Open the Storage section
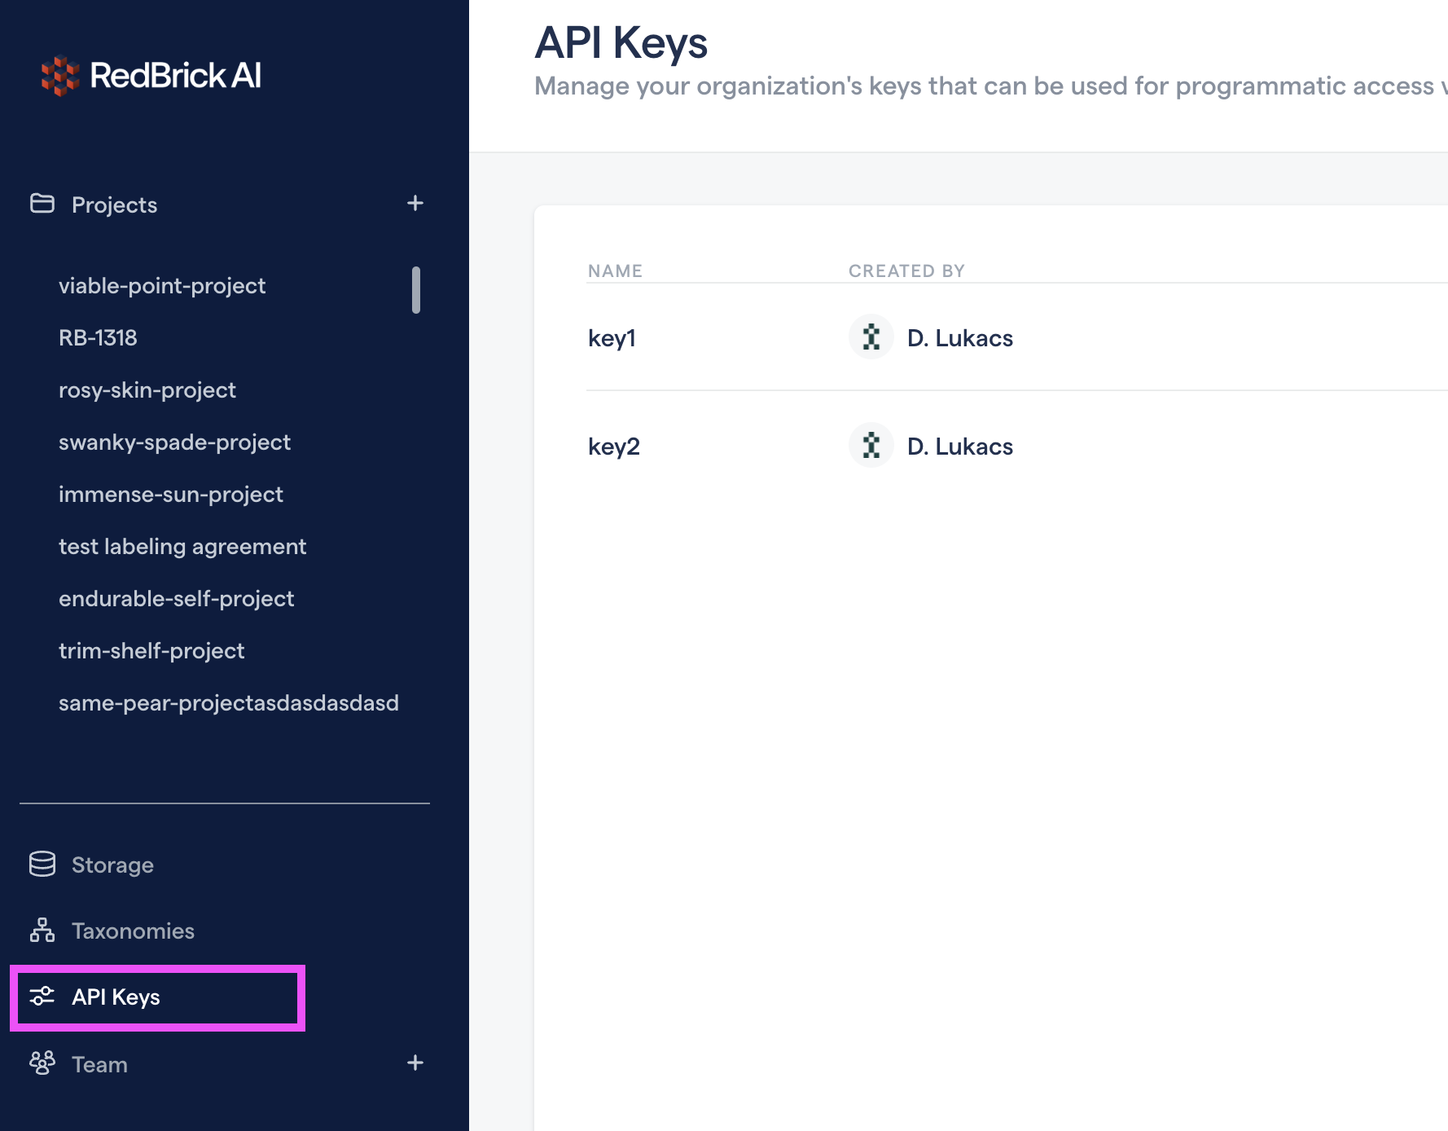Image resolution: width=1448 pixels, height=1131 pixels. point(112,865)
